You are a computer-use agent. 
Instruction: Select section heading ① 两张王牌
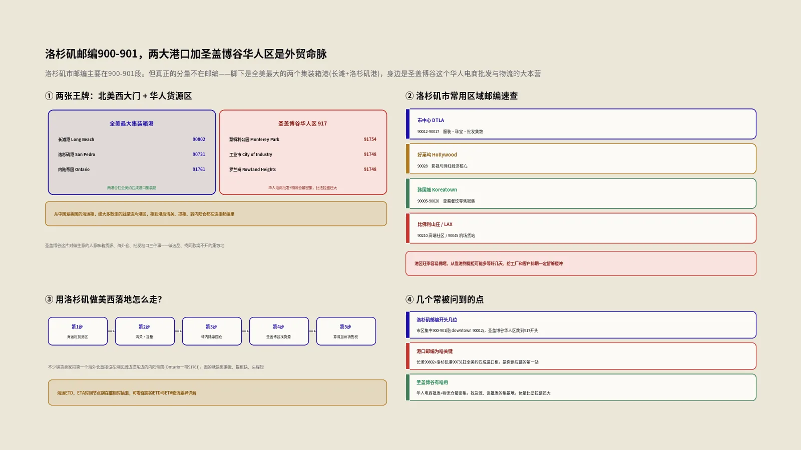(x=119, y=96)
